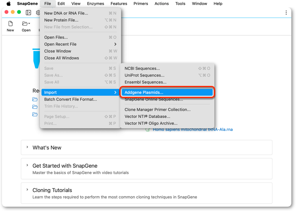Open the Help menu

(x=218, y=4)
